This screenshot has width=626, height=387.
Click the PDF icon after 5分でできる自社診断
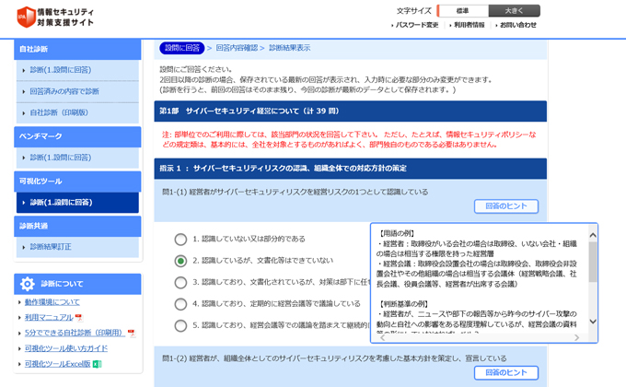click(x=132, y=334)
